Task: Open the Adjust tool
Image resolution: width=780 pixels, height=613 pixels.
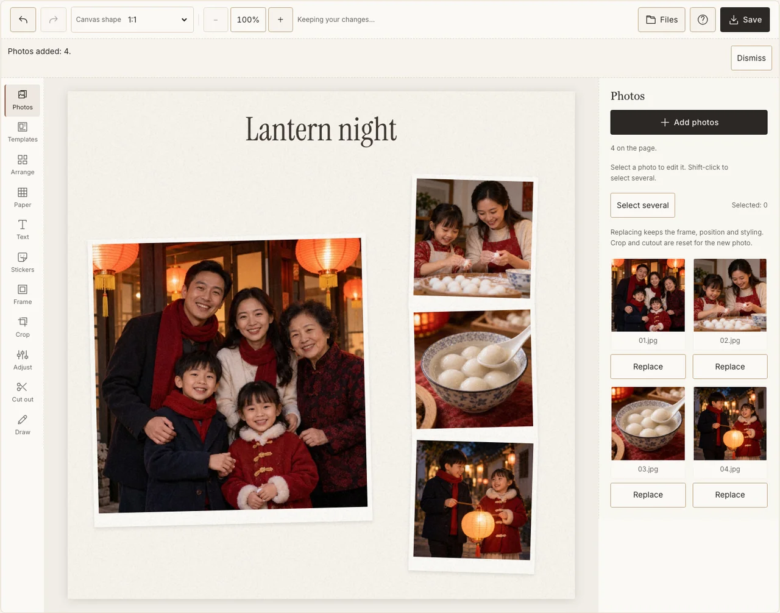Action: click(x=23, y=360)
